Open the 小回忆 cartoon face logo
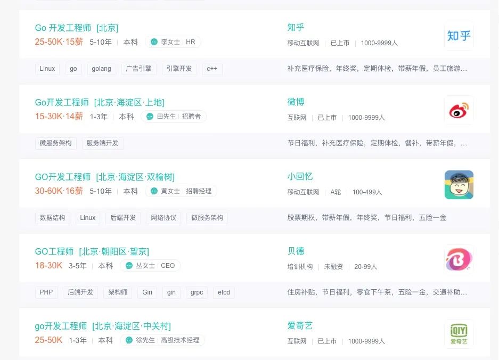 (459, 185)
